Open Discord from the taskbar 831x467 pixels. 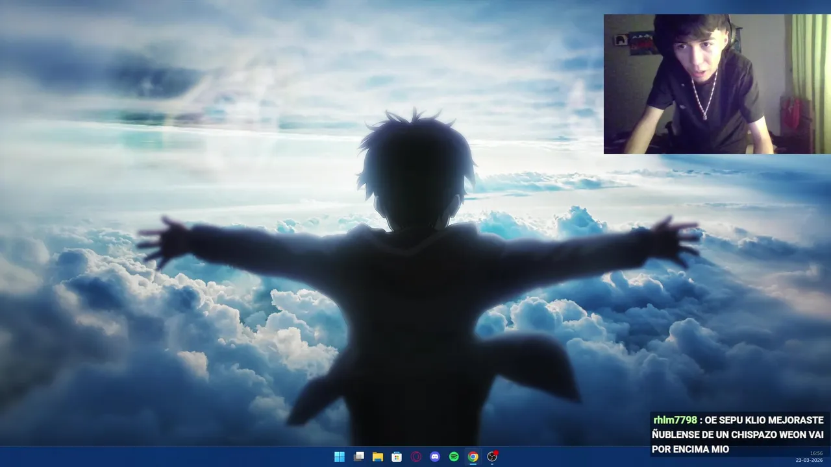coord(434,457)
